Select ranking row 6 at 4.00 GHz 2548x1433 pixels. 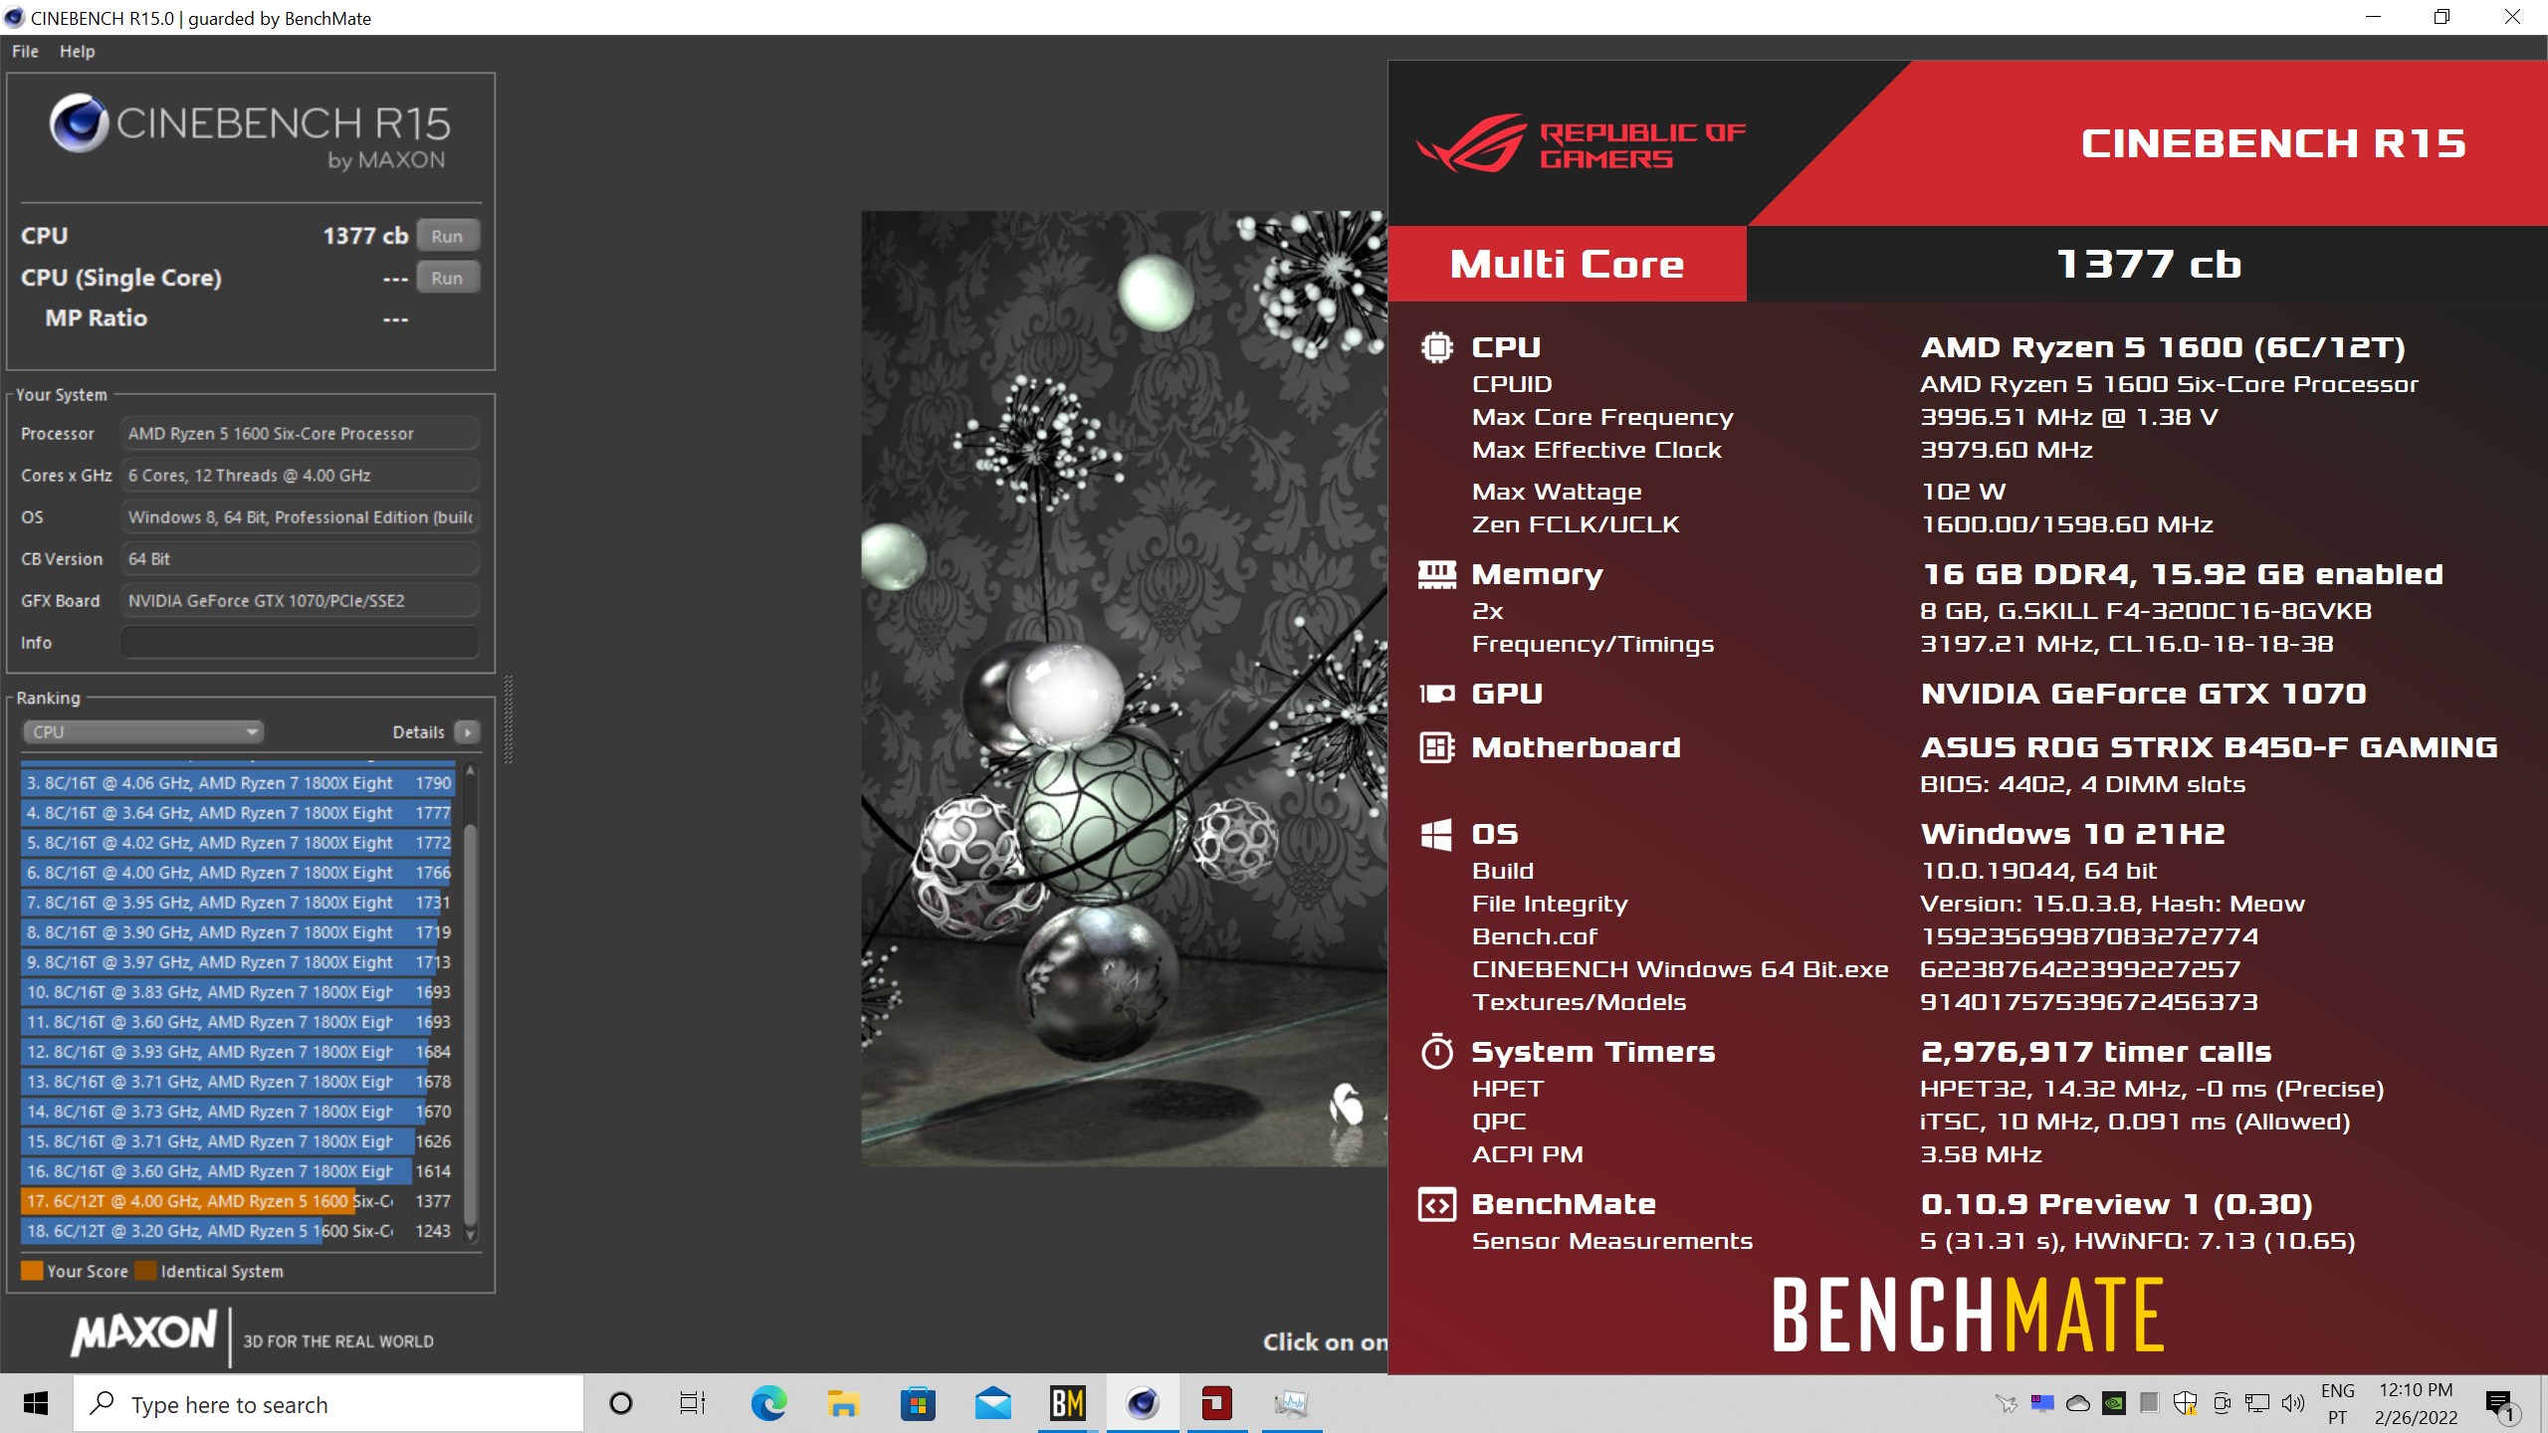tap(238, 873)
